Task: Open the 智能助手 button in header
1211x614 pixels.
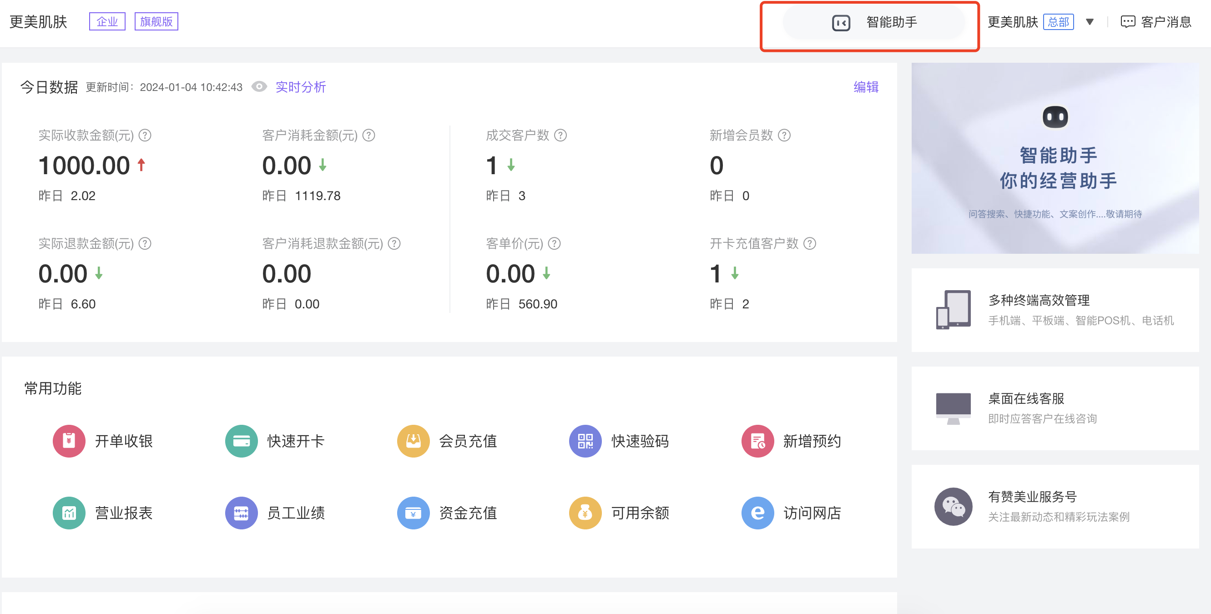Action: [x=874, y=22]
